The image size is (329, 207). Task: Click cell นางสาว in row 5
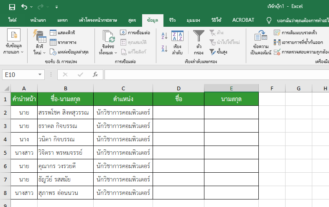click(24, 153)
